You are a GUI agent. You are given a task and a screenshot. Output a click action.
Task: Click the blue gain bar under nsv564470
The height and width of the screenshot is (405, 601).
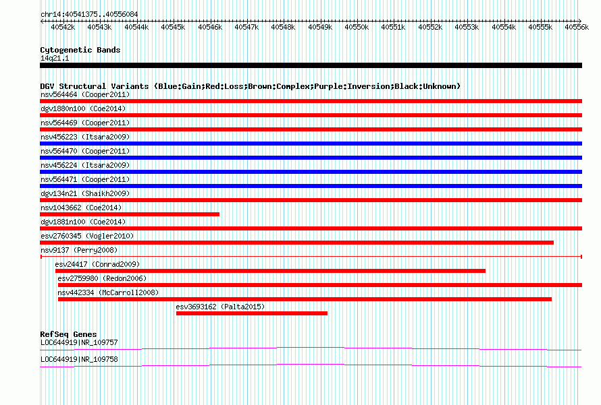point(311,158)
